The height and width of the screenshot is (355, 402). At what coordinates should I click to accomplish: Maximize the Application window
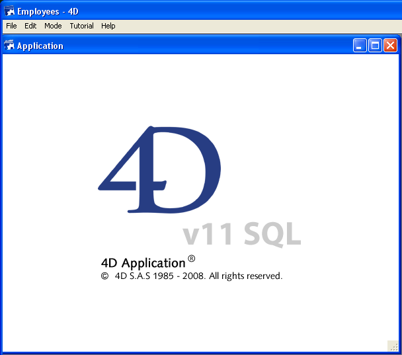click(x=375, y=46)
